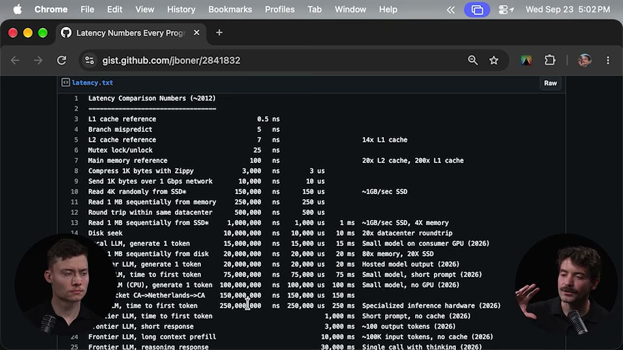
Task: Open the latency.txt file link
Action: pos(92,83)
